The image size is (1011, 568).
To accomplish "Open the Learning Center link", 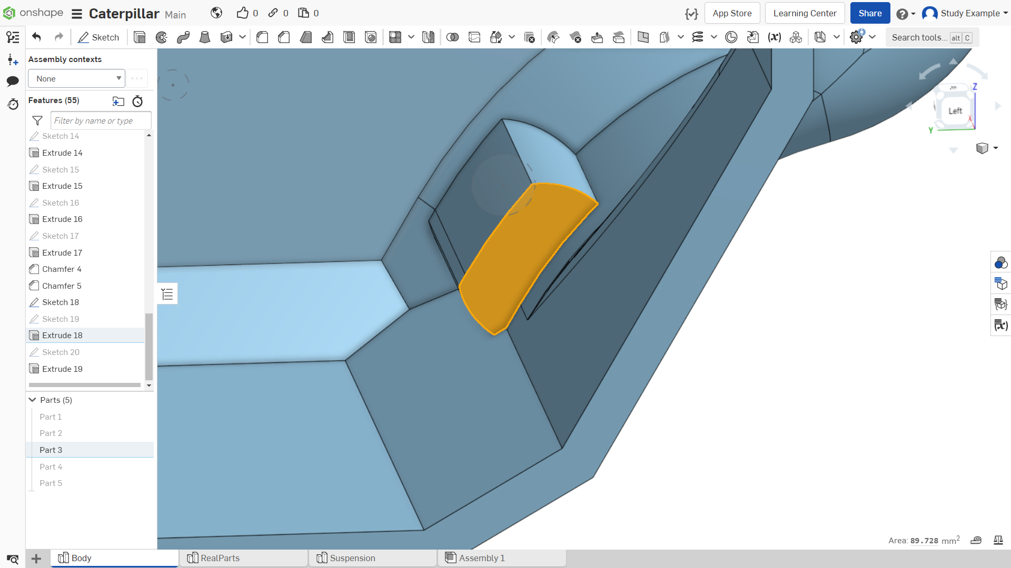I will coord(805,13).
